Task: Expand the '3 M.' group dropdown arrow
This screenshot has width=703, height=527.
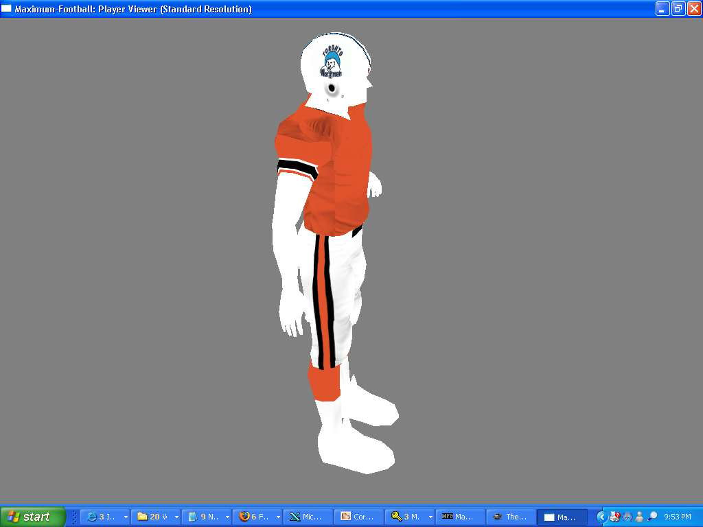Action: [x=430, y=517]
